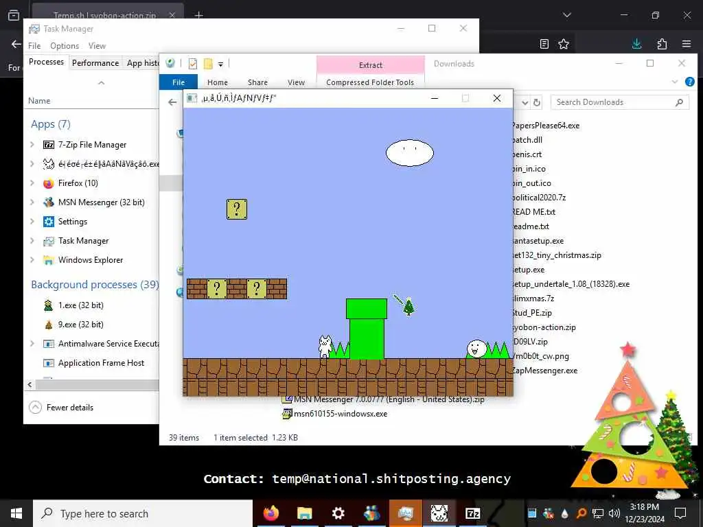Click the Firefox new tab plus button
This screenshot has height=527, width=703.
pyautogui.click(x=199, y=15)
